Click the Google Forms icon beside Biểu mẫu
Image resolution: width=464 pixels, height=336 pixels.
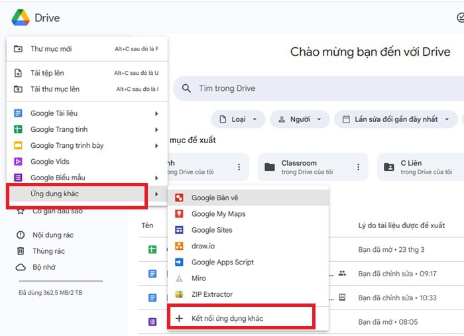click(x=18, y=178)
